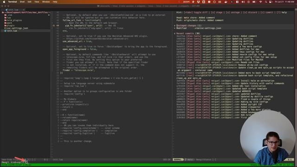Click 'Push: origin/main chore: Added comment' line
Viewport: 297px width, 167px height.
[x=200, y=20]
